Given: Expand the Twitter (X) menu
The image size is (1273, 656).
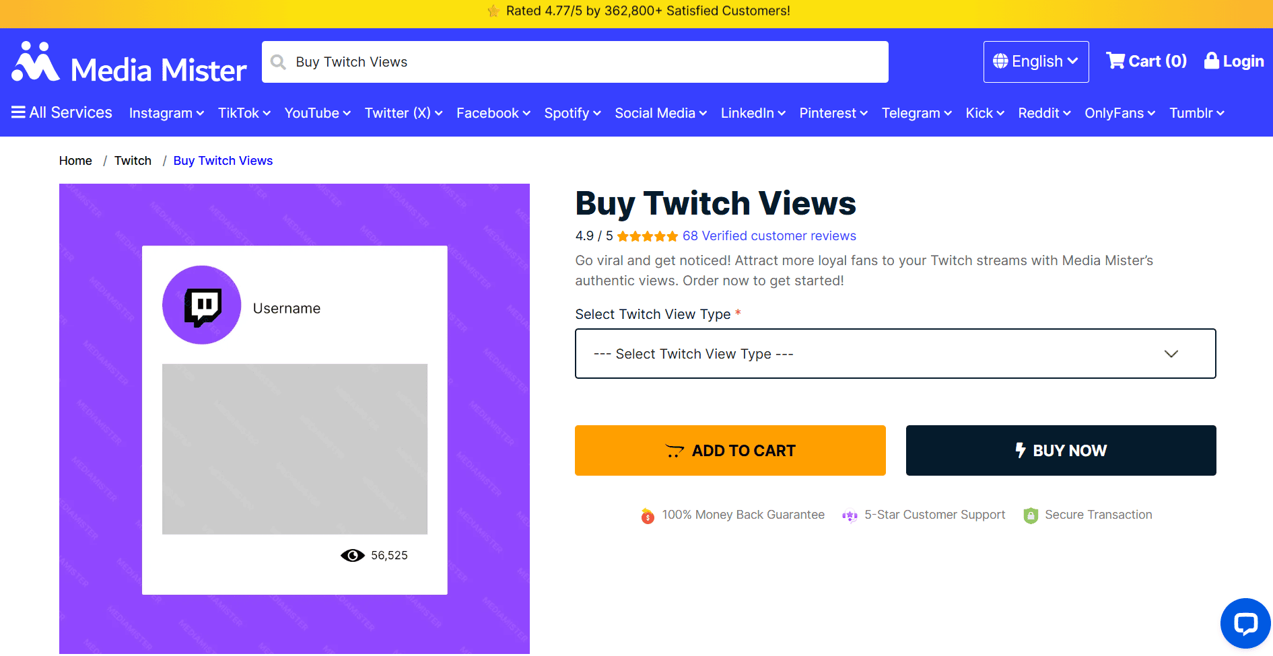Looking at the screenshot, I should tap(404, 113).
